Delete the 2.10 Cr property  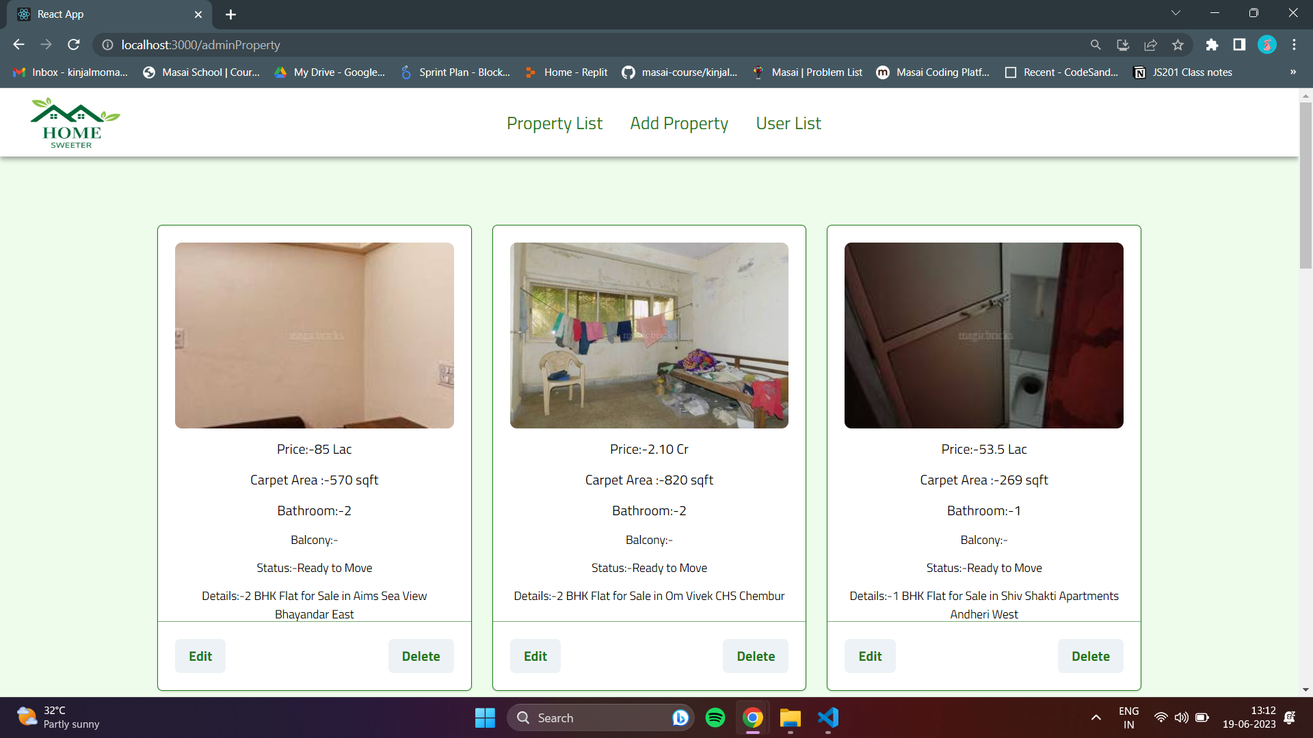point(755,656)
